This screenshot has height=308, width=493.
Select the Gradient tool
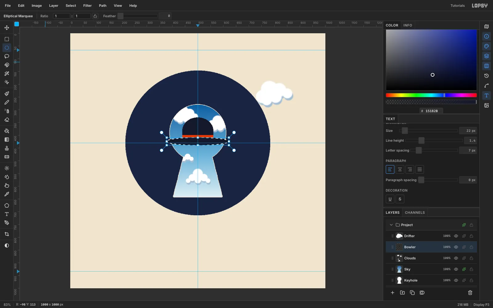click(x=7, y=140)
